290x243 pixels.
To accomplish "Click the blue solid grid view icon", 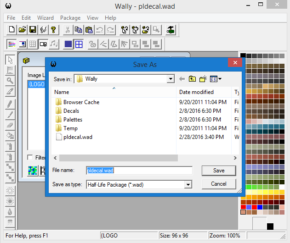I will point(68,44).
